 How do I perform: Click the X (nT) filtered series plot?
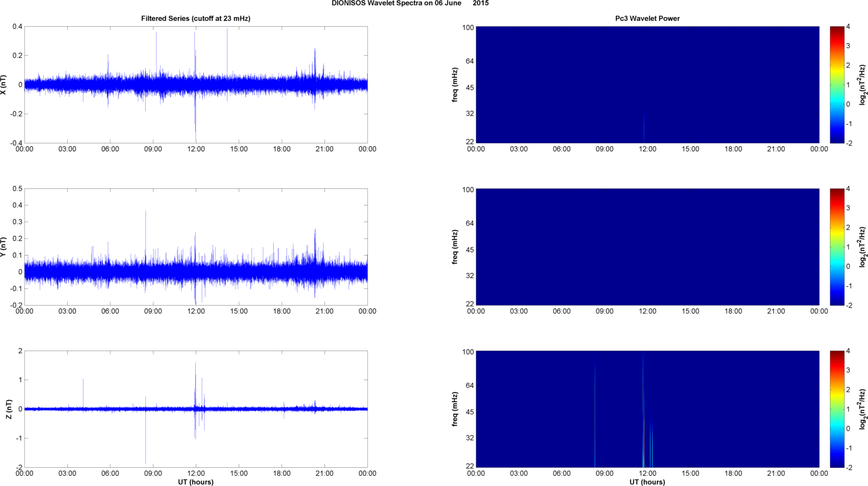pyautogui.click(x=196, y=85)
